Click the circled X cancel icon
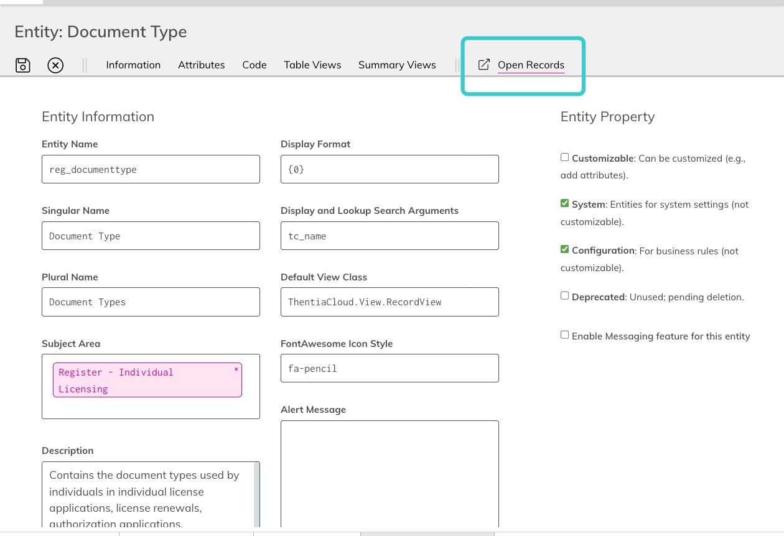The width and height of the screenshot is (784, 536). [55, 65]
